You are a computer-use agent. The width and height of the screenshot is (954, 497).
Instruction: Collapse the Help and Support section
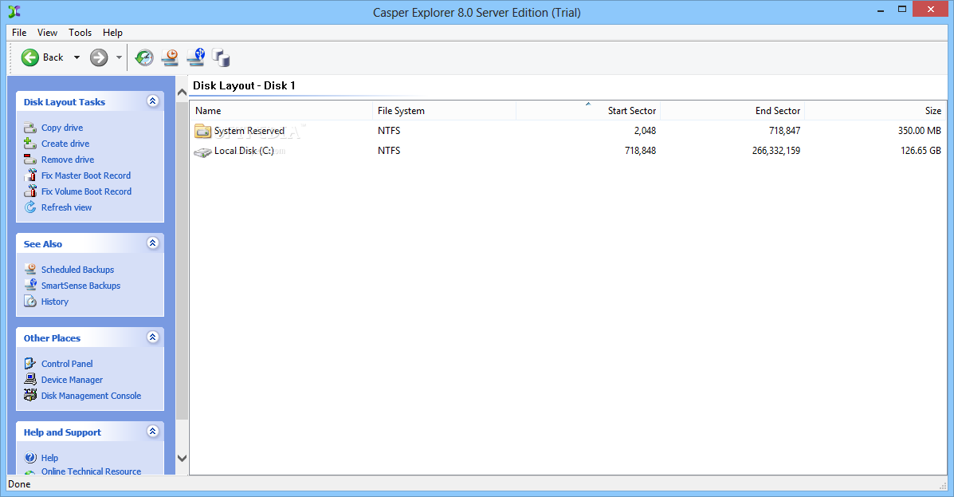[x=153, y=432]
